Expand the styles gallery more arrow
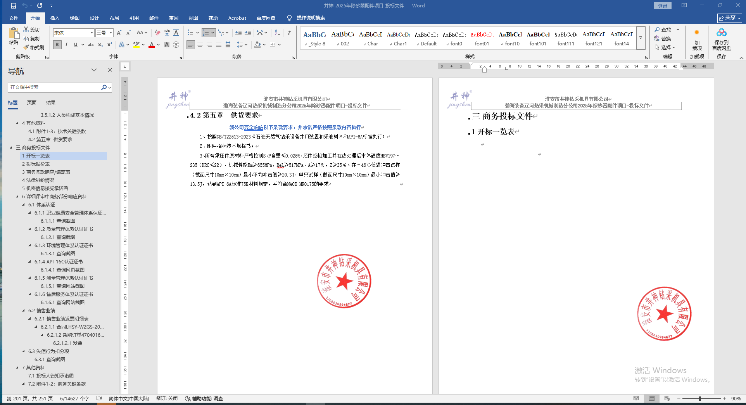Viewport: 746px width, 405px height. [641, 38]
